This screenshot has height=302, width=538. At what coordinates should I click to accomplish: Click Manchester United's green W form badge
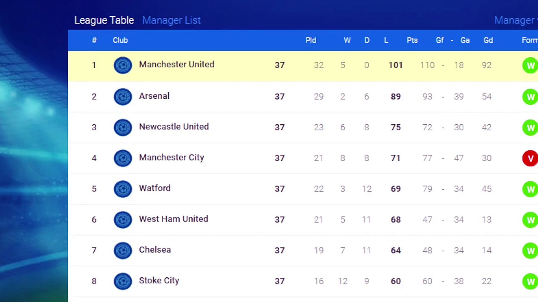[530, 66]
